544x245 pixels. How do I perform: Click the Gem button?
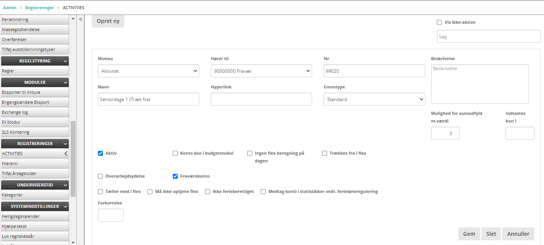(x=469, y=234)
